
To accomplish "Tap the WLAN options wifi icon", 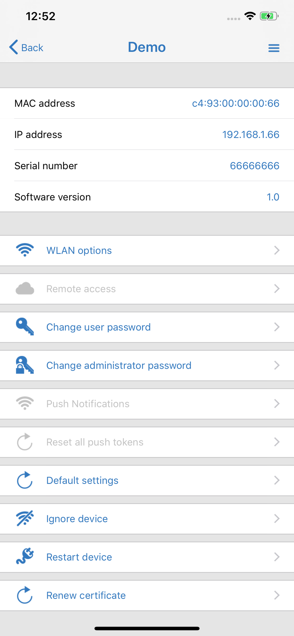I will (x=25, y=250).
